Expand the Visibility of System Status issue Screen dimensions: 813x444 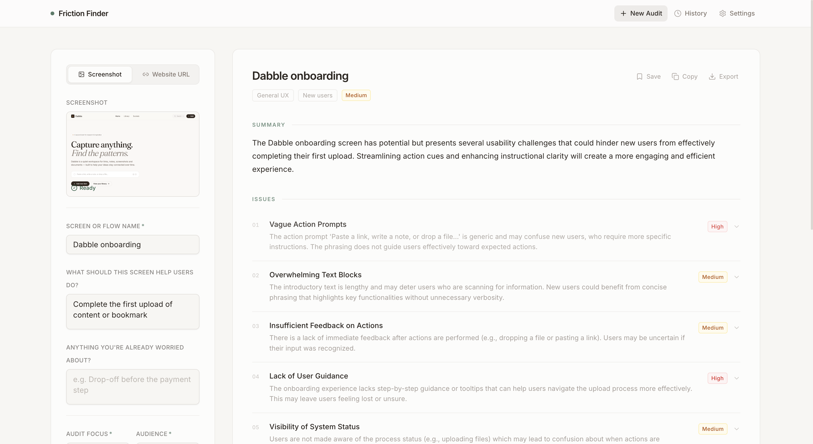click(x=737, y=429)
